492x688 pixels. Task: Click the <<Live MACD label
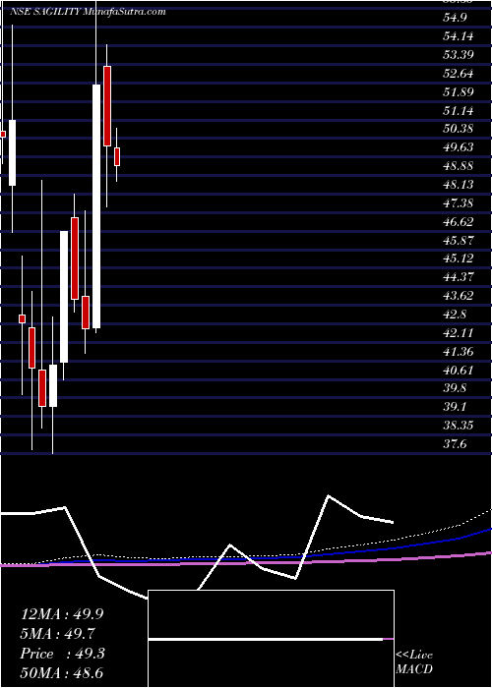tap(414, 662)
